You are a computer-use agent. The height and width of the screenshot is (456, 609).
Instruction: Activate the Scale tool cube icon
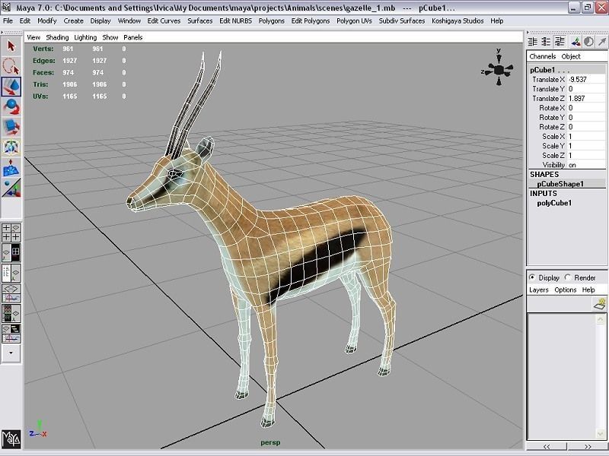(x=11, y=127)
